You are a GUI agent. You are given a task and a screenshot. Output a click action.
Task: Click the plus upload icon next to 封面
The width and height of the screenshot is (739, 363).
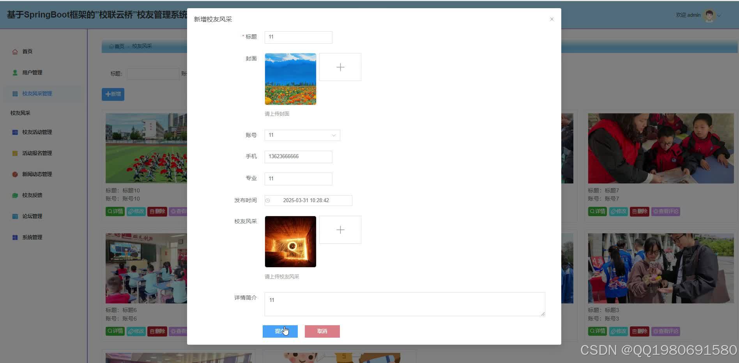click(x=340, y=67)
